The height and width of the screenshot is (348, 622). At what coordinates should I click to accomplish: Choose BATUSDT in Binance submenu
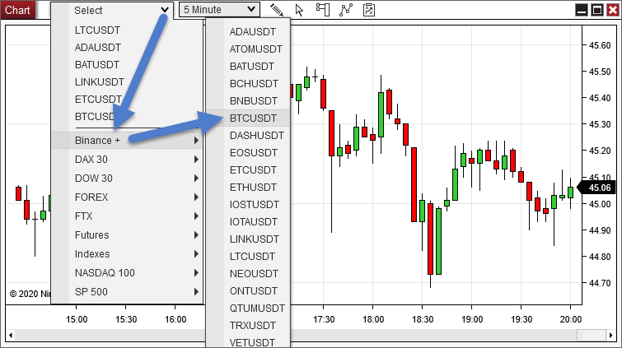coord(248,66)
